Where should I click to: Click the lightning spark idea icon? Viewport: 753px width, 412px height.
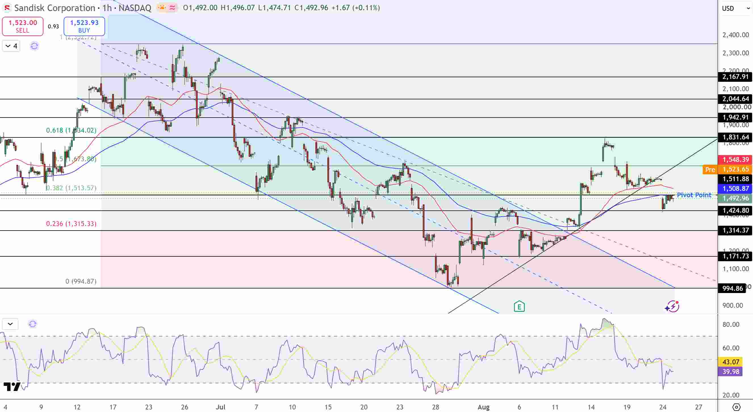pos(672,306)
